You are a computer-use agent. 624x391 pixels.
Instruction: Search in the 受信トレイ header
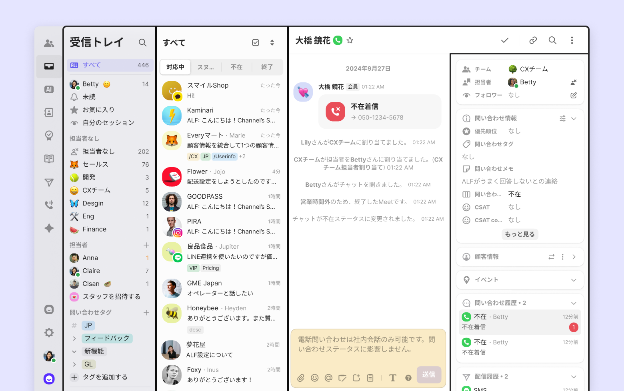tap(142, 42)
